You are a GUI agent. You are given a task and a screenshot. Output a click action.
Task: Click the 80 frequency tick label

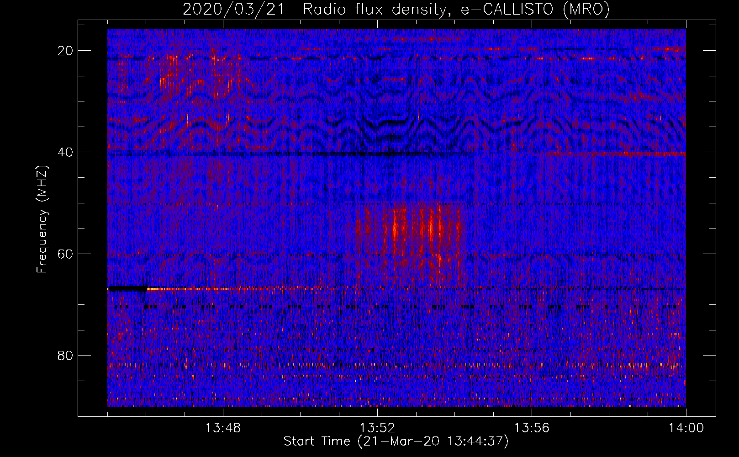coord(65,355)
